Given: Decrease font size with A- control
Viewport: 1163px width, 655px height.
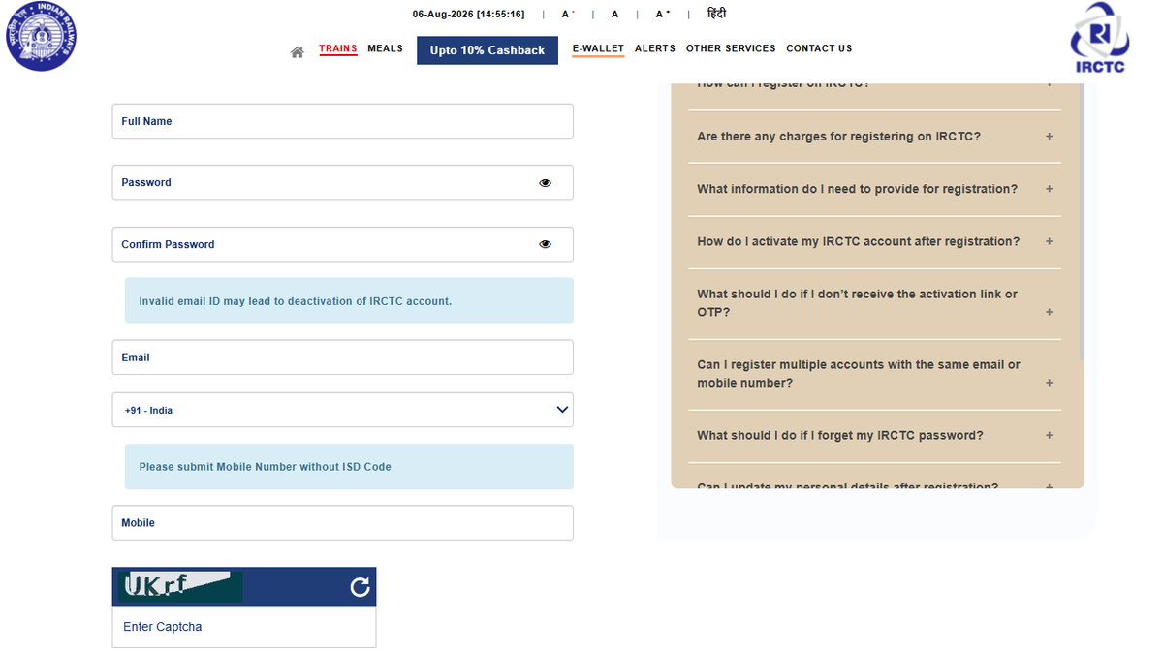Looking at the screenshot, I should [568, 15].
